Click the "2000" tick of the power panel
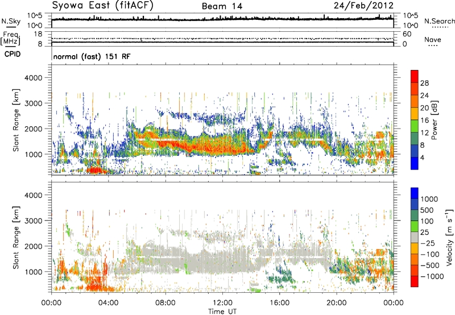 33,129
